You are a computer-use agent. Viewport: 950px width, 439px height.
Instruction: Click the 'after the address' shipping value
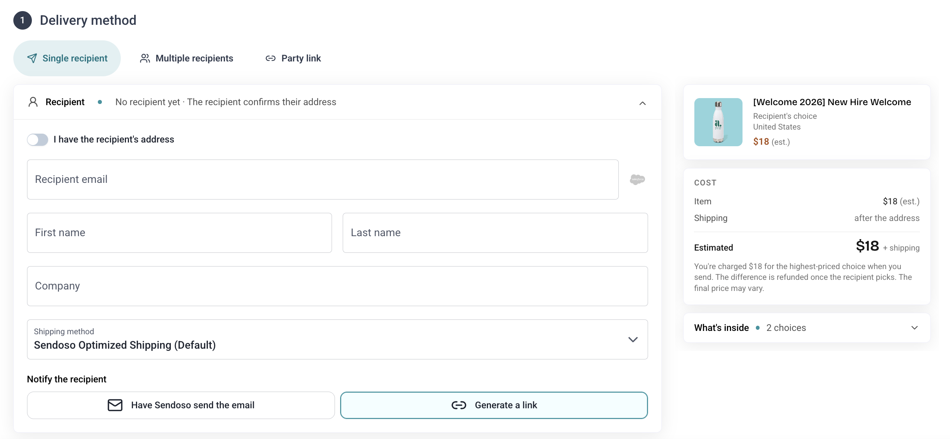(x=887, y=218)
